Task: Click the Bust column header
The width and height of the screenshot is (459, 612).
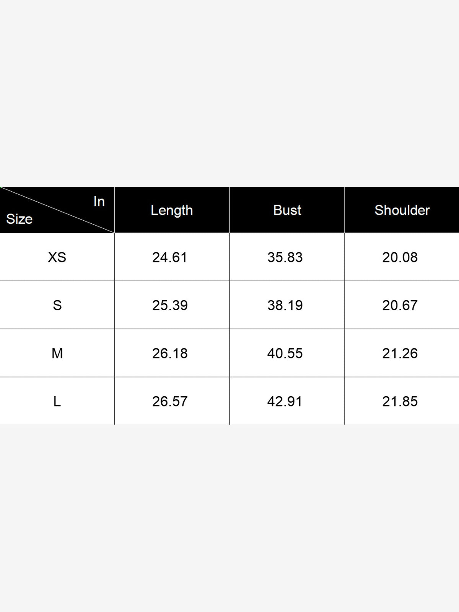Action: coord(287,210)
